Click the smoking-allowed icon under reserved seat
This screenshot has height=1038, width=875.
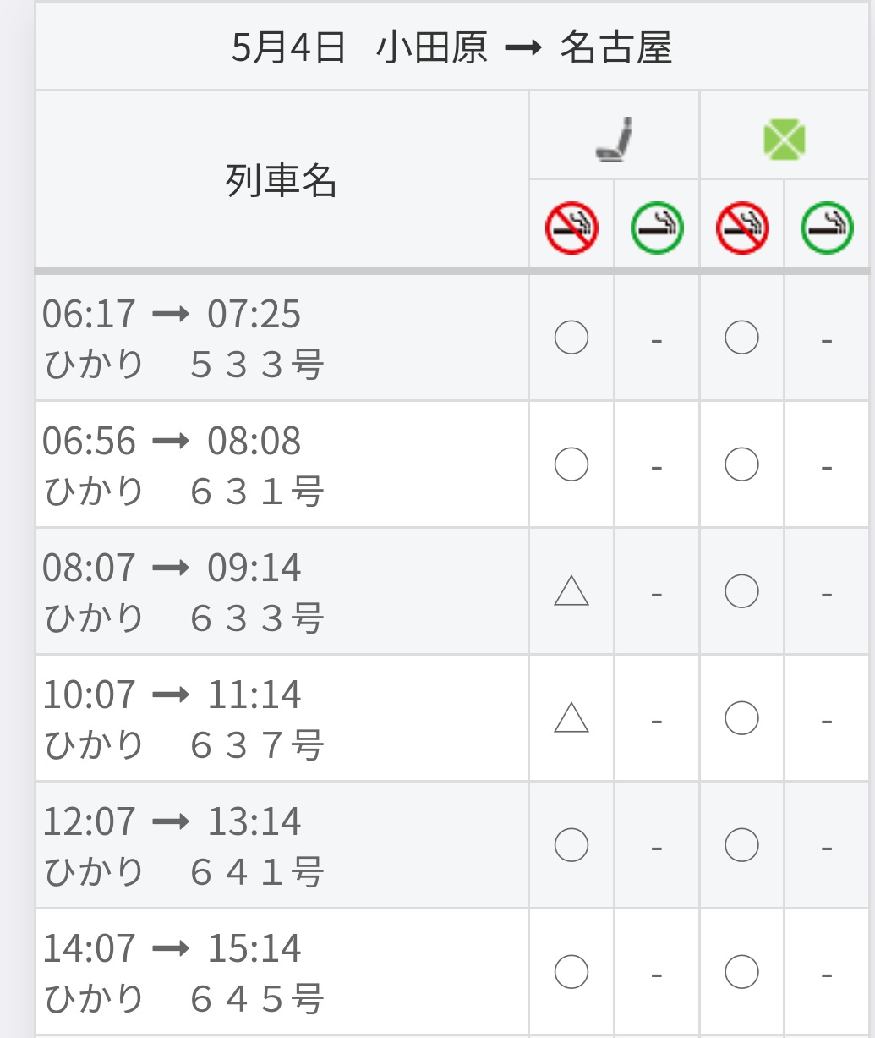point(657,228)
